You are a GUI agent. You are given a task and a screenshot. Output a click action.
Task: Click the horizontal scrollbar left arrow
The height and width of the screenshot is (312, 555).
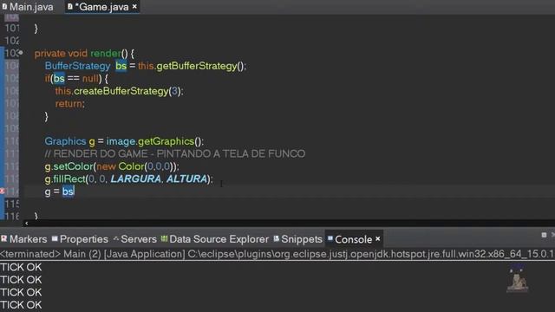coord(27,223)
